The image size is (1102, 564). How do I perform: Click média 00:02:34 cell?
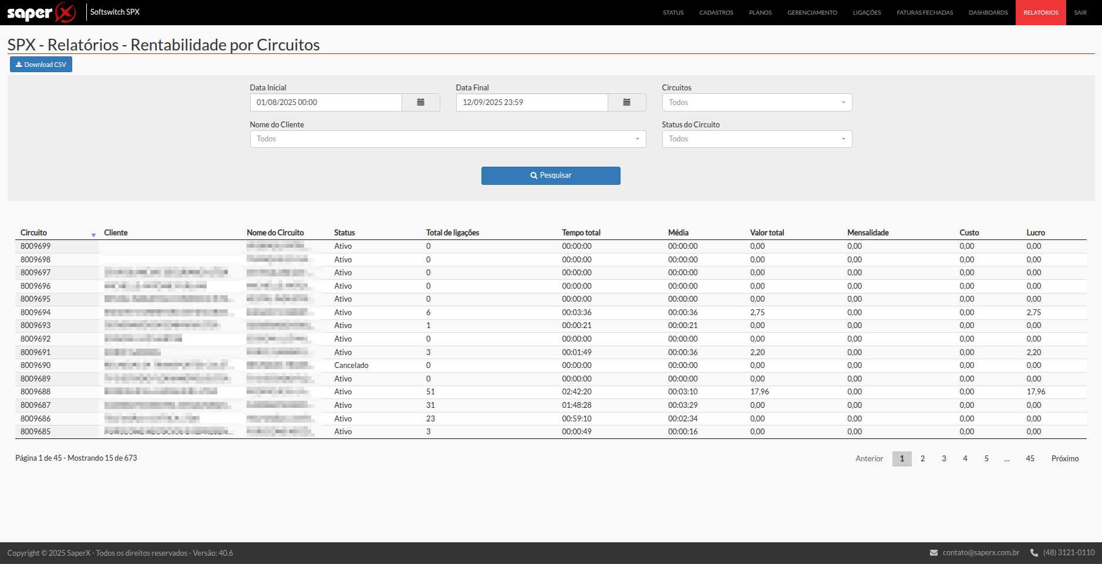[x=683, y=419]
